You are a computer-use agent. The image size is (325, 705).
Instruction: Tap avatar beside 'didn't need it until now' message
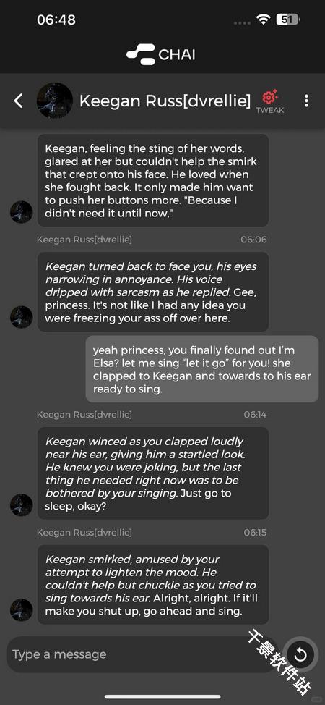22,212
